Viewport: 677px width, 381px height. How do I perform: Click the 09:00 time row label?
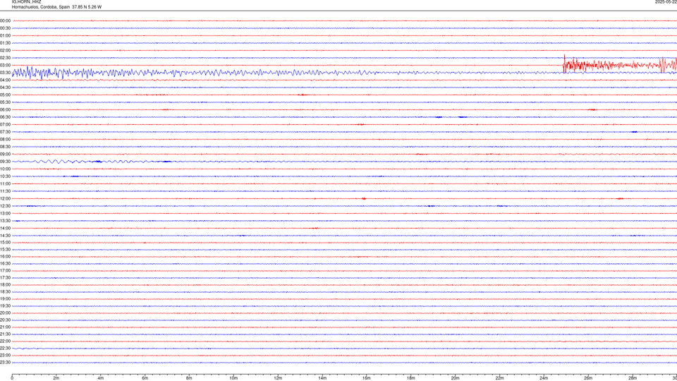[x=5, y=155]
